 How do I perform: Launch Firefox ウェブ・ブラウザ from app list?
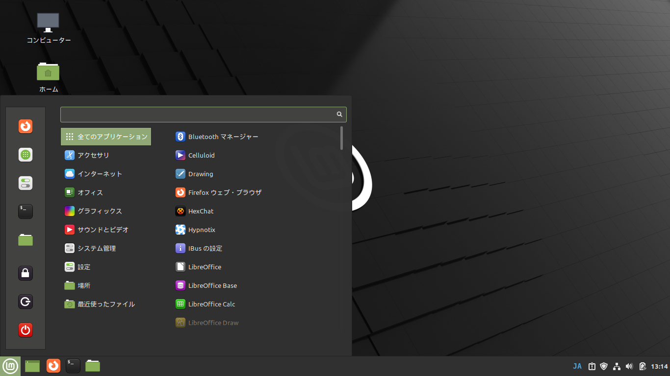tap(255, 192)
